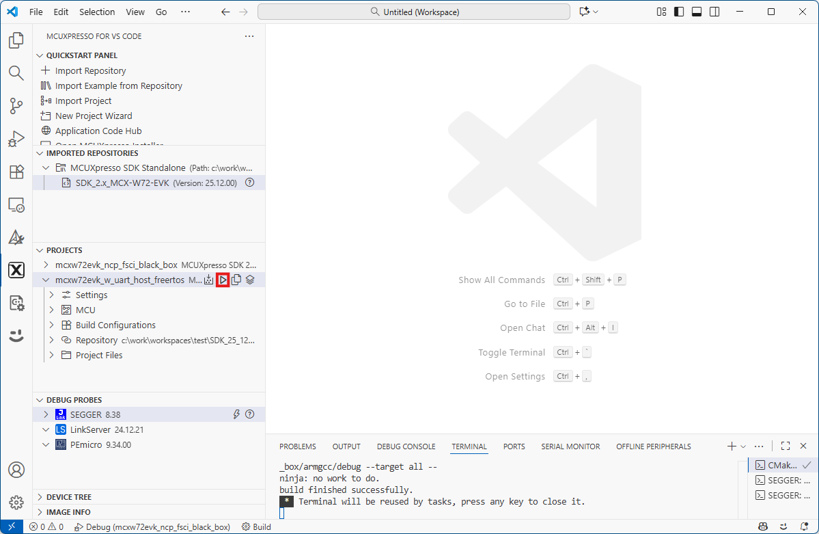Click the workspace search box in title bar

413,12
